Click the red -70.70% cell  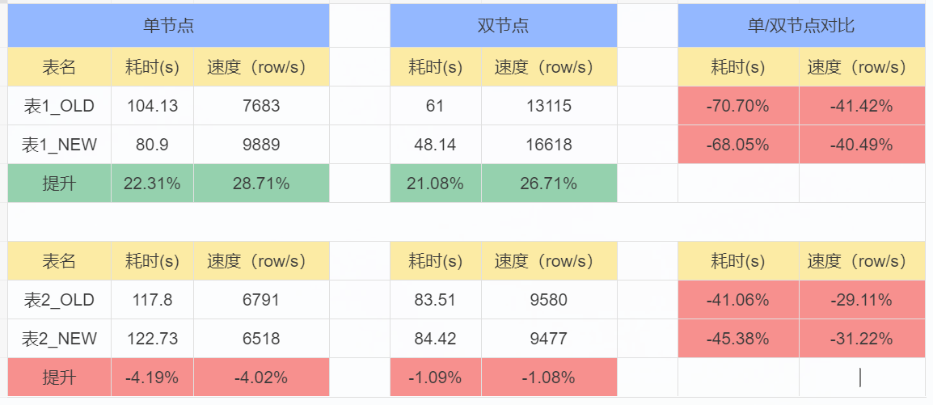[x=738, y=106]
